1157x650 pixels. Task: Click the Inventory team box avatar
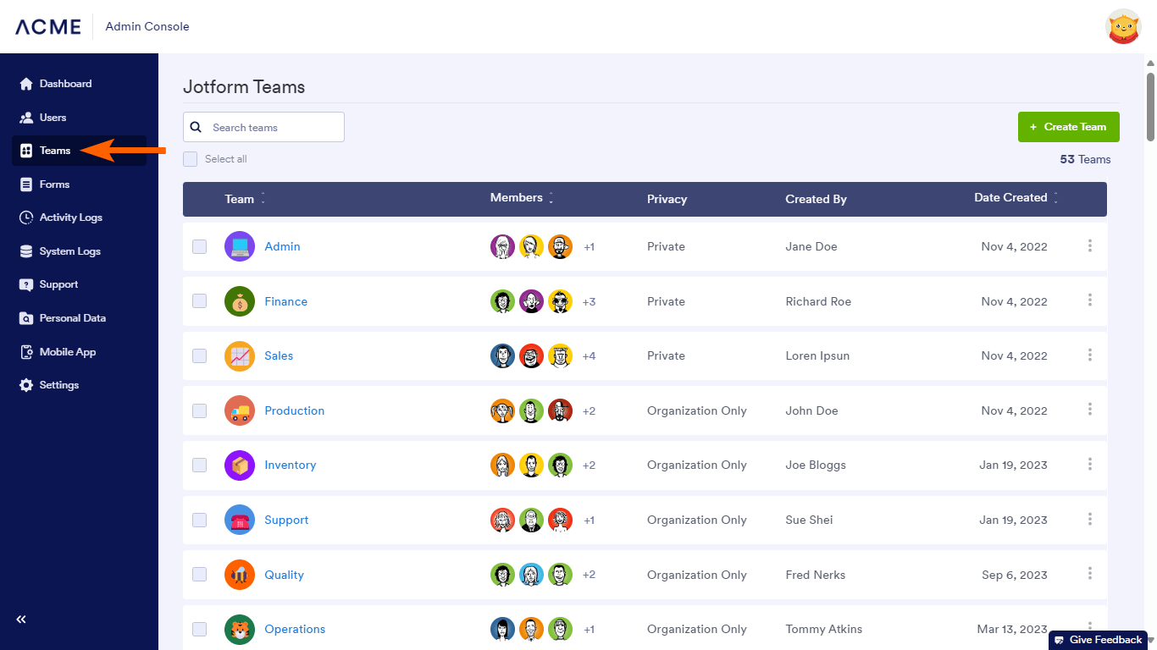[x=240, y=465]
